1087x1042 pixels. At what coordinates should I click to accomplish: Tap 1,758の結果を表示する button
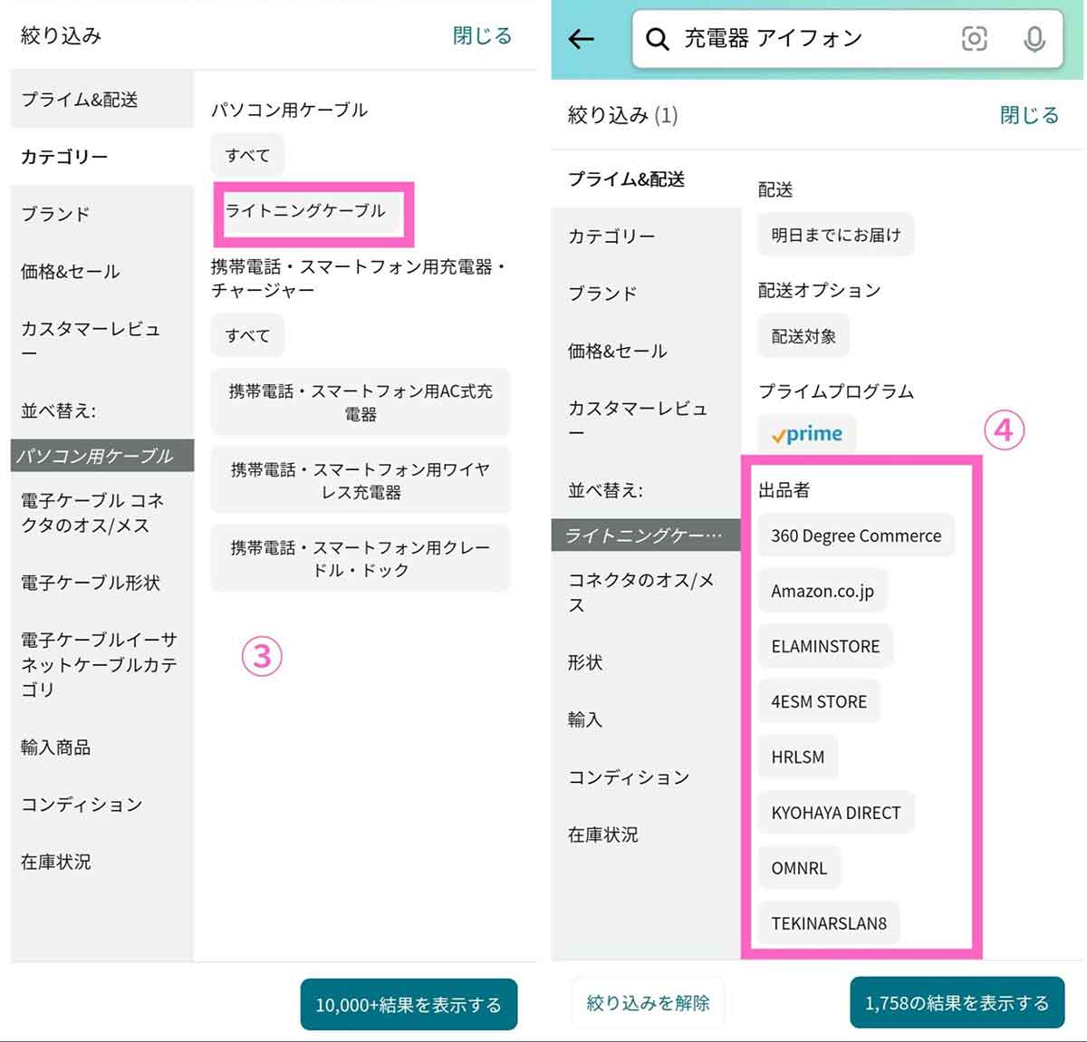[x=957, y=1002]
